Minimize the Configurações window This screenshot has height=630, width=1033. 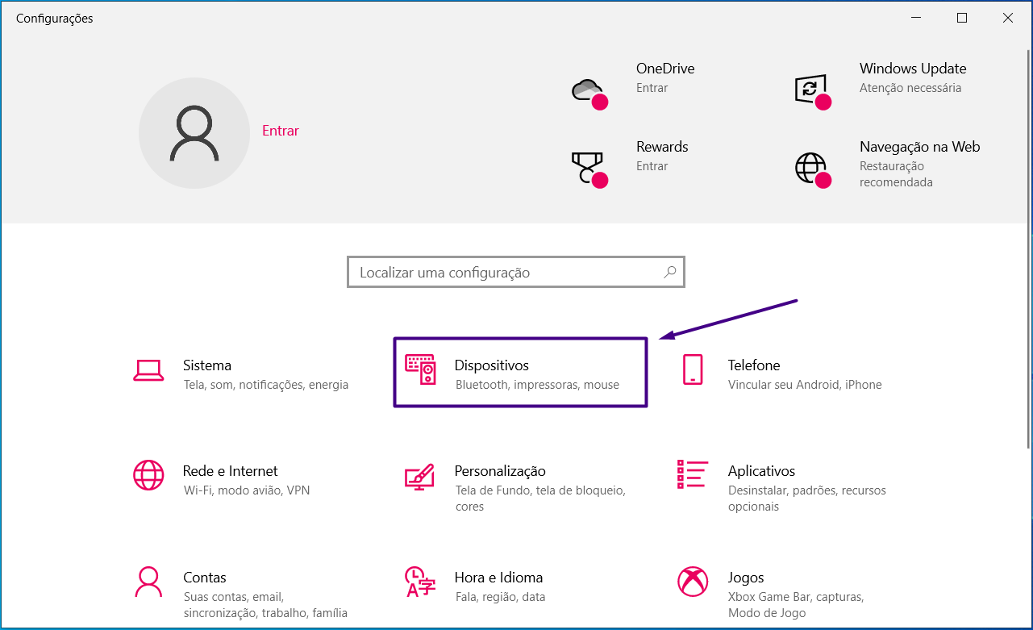pyautogui.click(x=916, y=18)
